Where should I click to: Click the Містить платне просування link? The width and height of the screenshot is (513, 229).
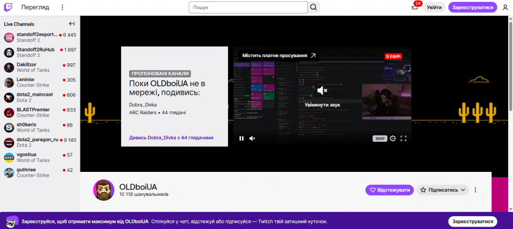tap(279, 56)
